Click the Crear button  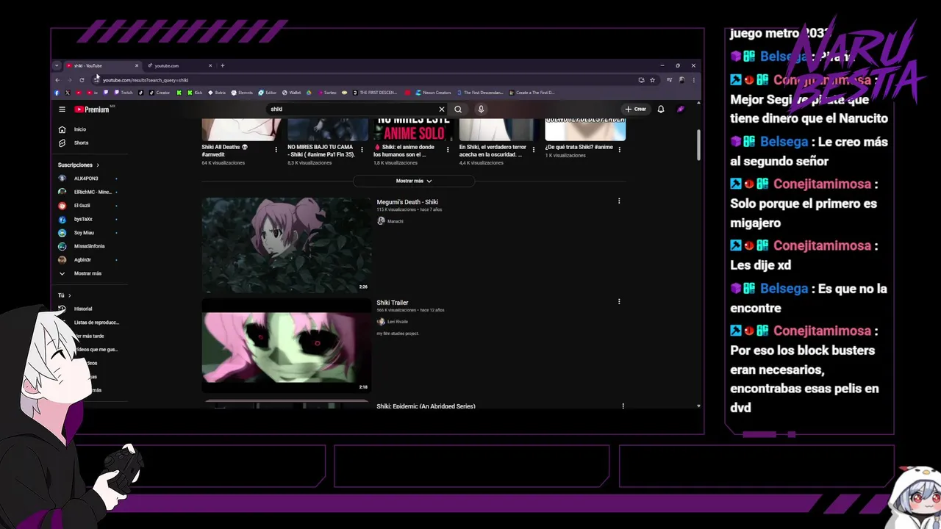636,109
